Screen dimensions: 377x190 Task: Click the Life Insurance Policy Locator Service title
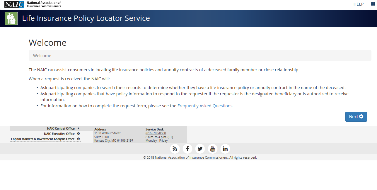(x=86, y=18)
